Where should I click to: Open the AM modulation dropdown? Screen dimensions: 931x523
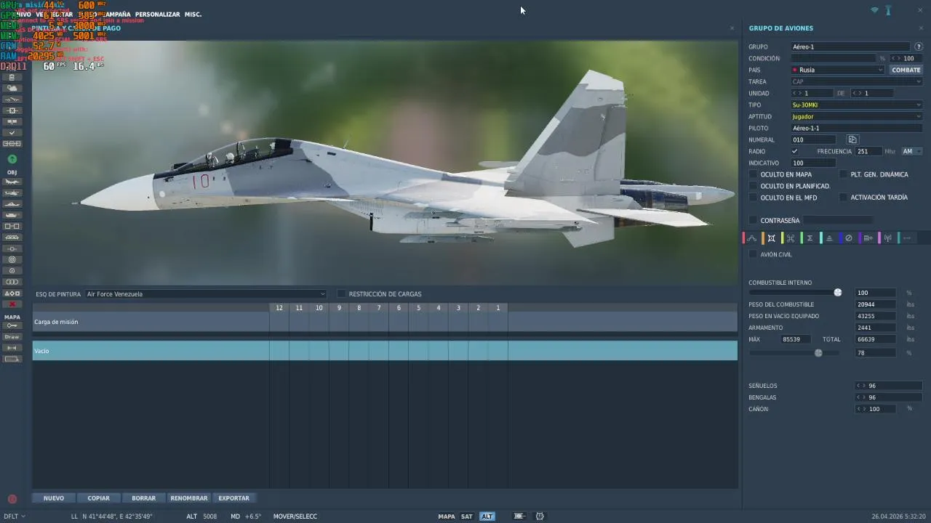pos(911,151)
